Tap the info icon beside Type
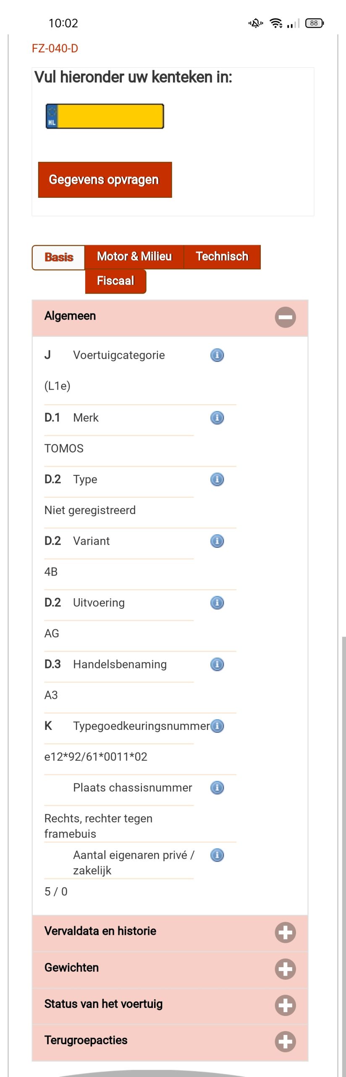346x1077 pixels. tap(217, 479)
